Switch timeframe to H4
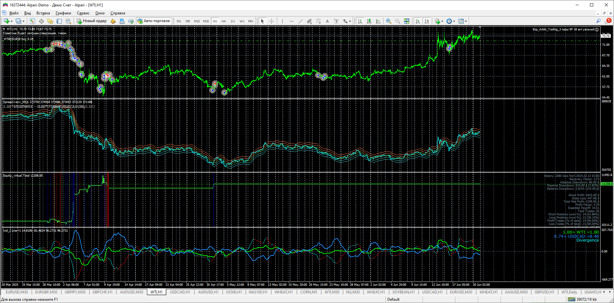The width and height of the screenshot is (614, 303). pos(224,21)
